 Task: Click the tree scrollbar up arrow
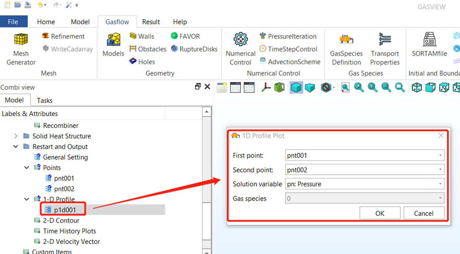coord(207,112)
